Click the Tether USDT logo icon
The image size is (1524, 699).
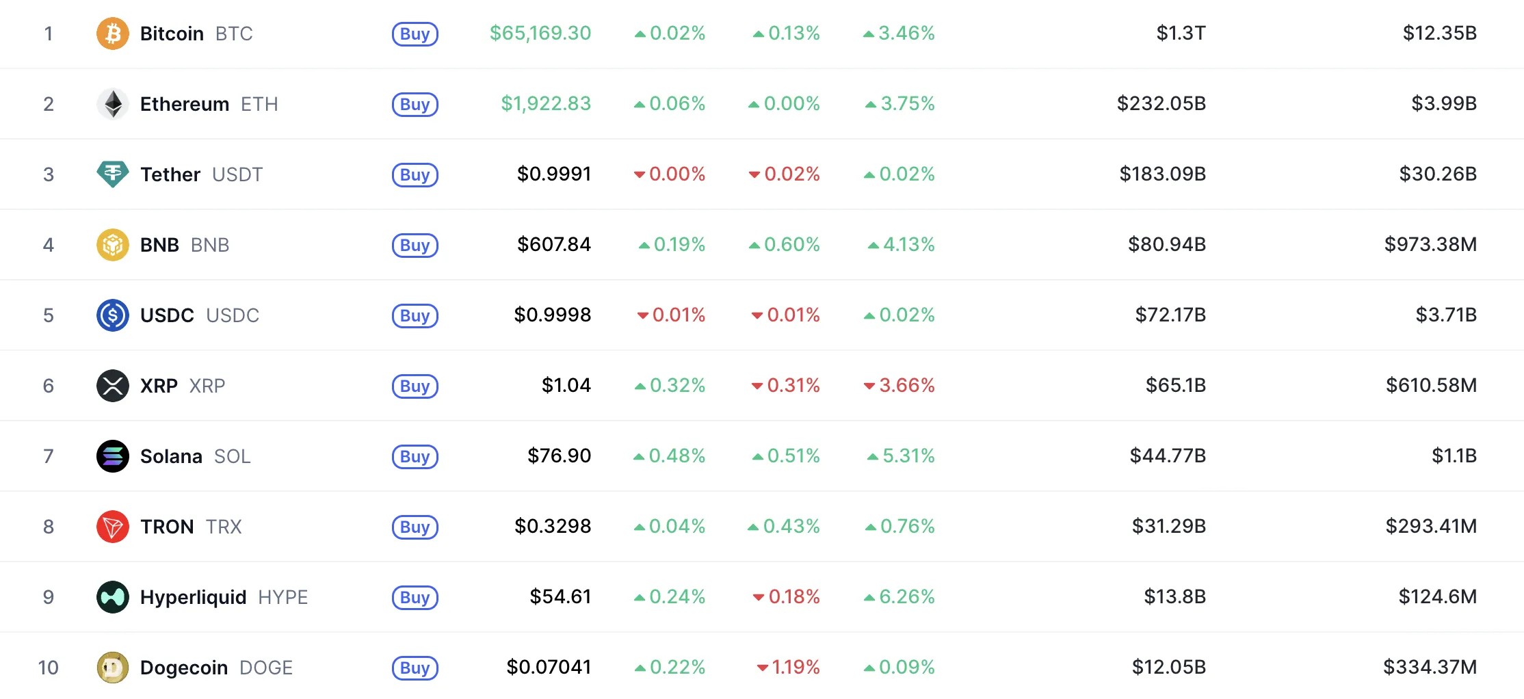coord(113,174)
